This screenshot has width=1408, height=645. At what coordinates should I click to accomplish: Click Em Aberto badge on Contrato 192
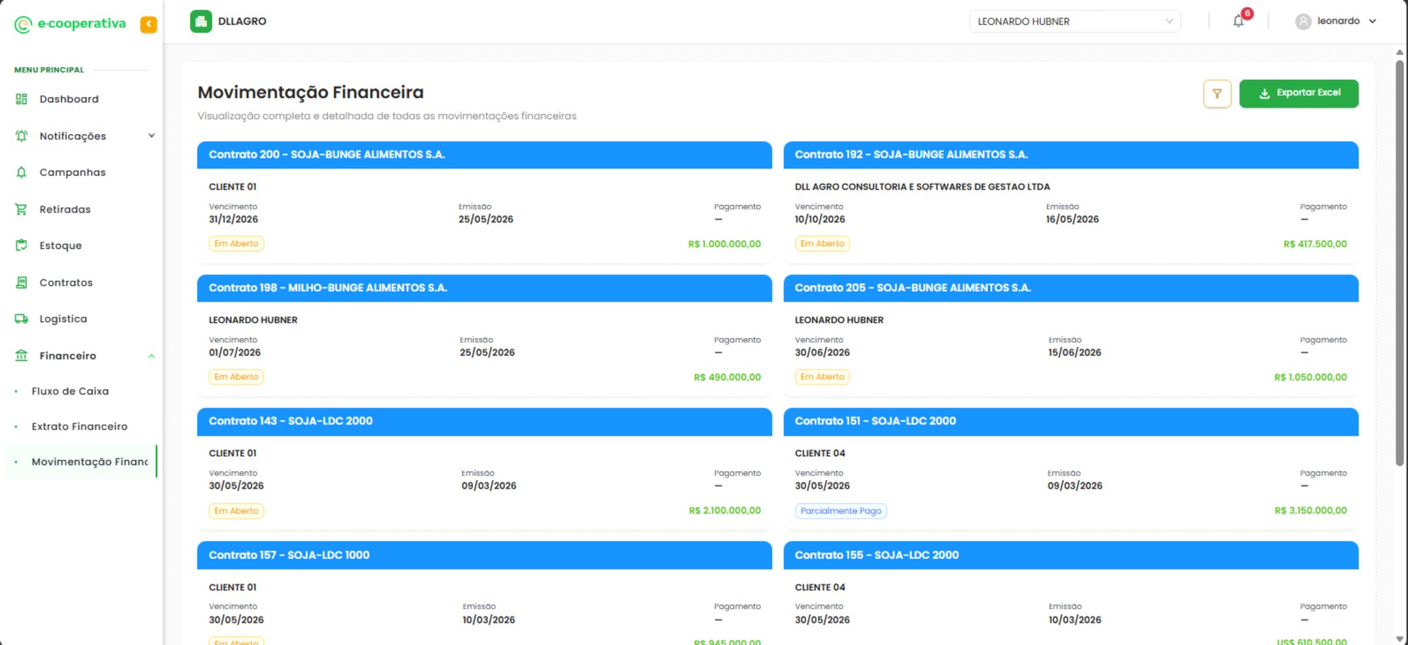(823, 244)
